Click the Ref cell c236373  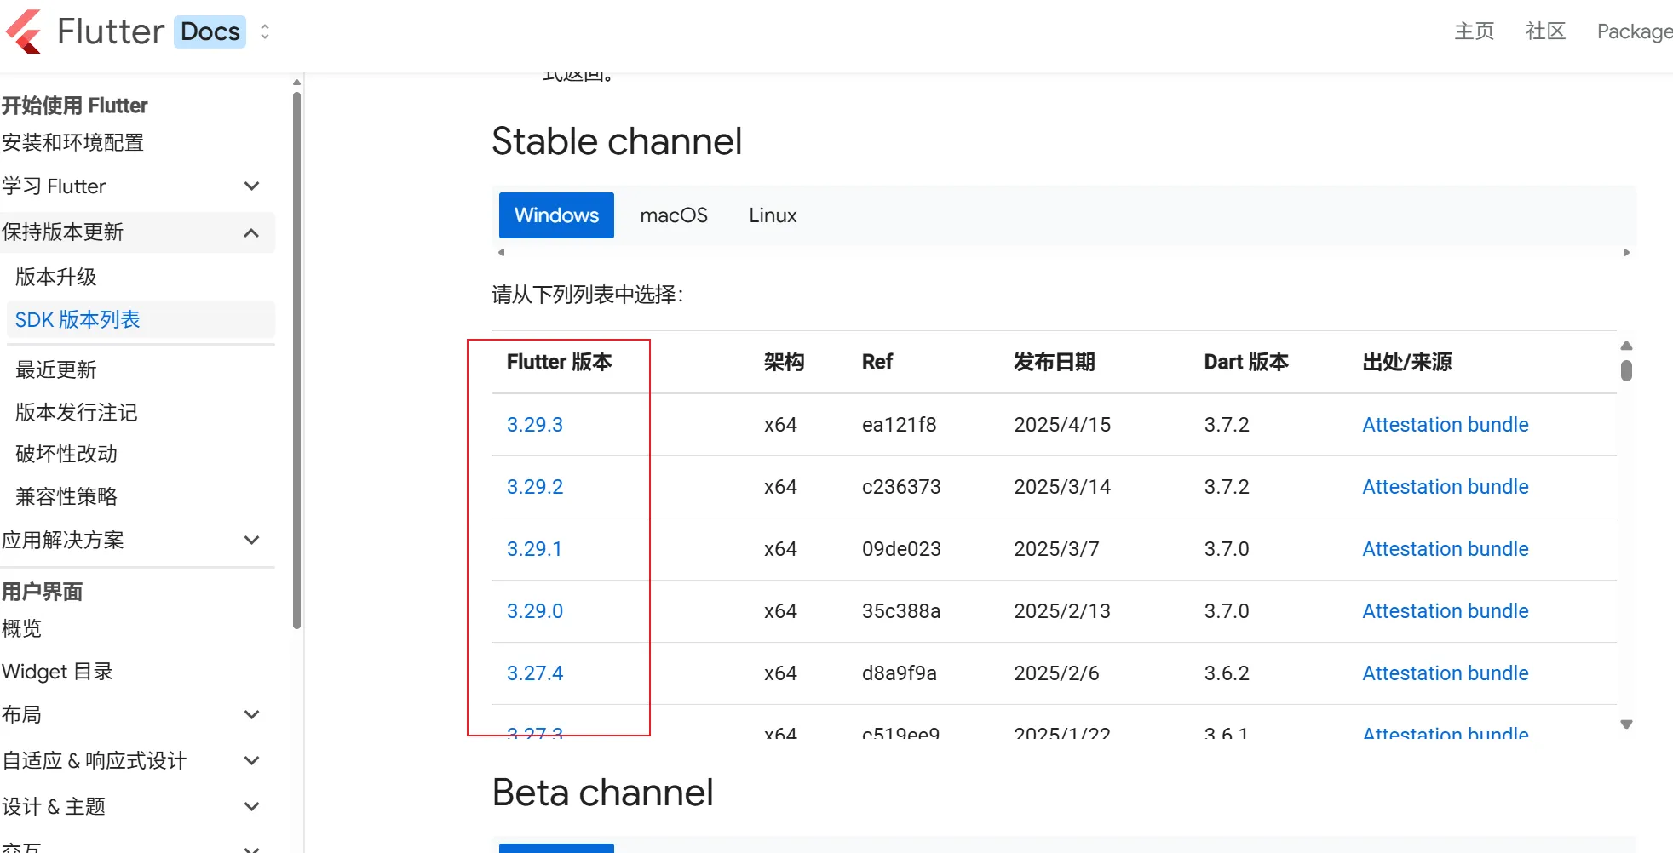click(901, 486)
